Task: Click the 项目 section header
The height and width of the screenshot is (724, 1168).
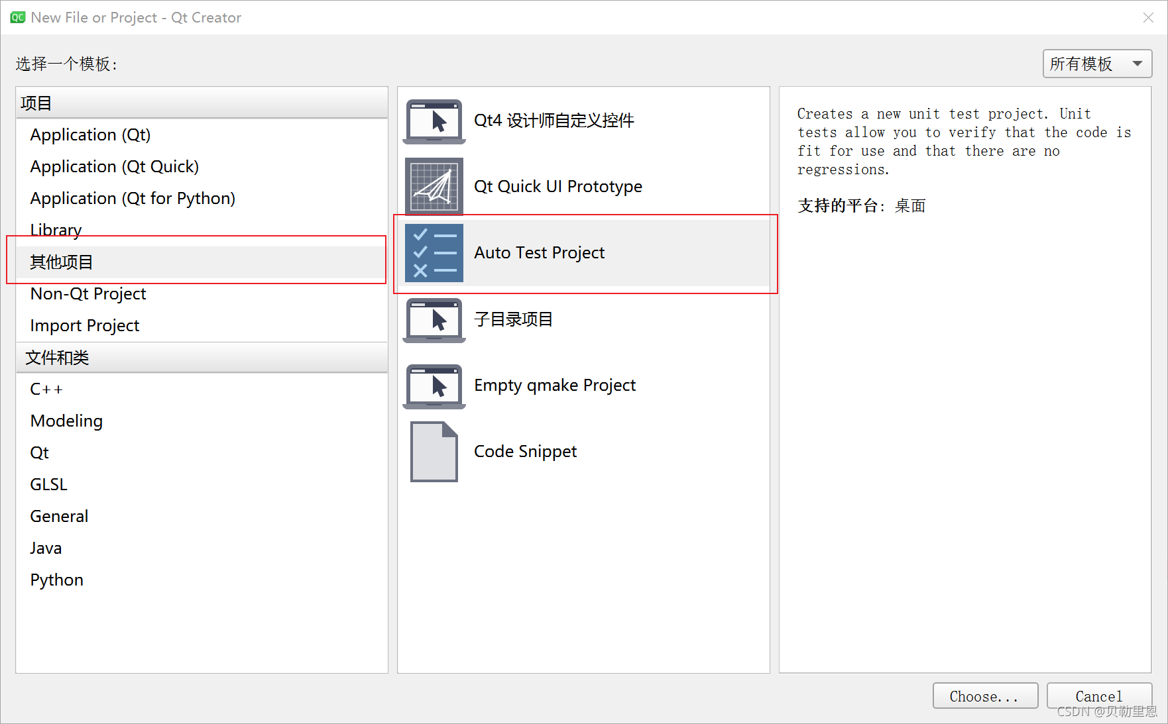Action: click(202, 103)
